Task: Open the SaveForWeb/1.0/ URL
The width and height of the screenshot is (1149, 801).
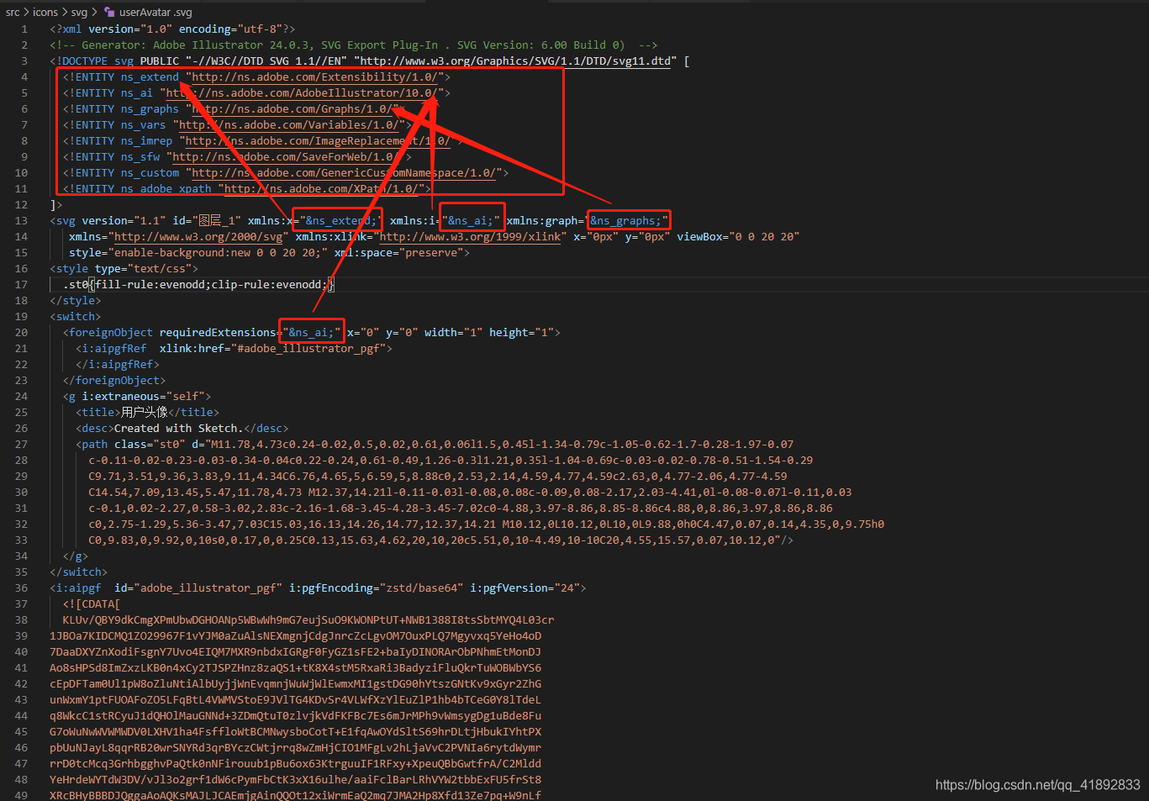Action: pos(285,157)
